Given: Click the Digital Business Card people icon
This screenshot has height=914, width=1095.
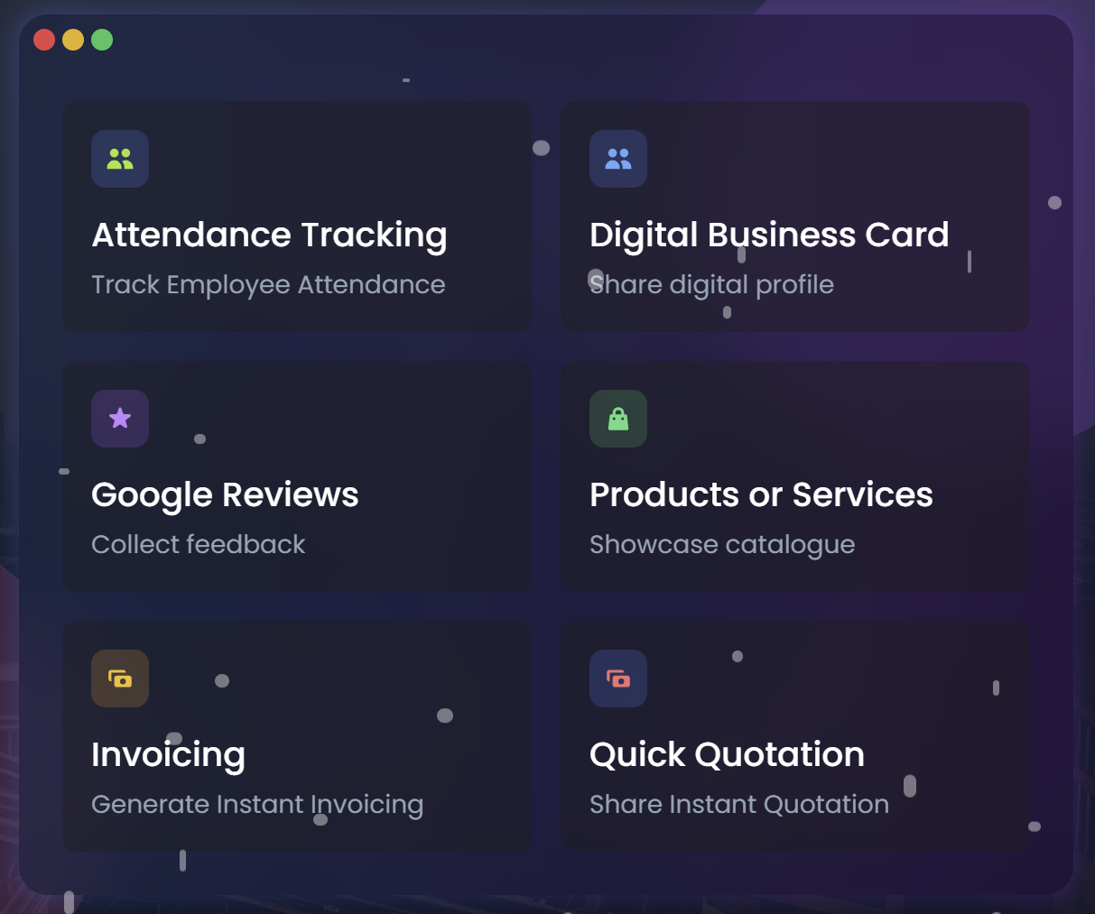Looking at the screenshot, I should point(618,158).
